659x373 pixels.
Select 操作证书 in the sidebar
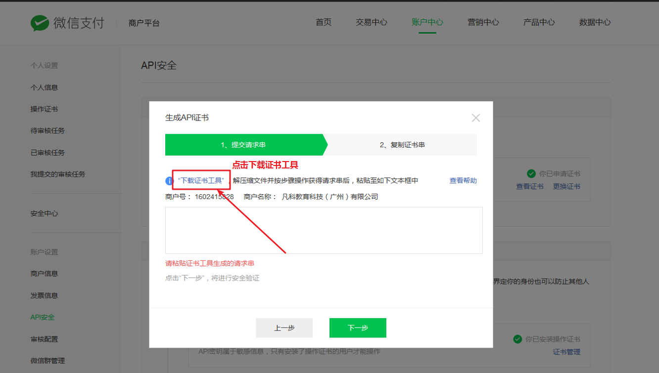[x=45, y=109]
